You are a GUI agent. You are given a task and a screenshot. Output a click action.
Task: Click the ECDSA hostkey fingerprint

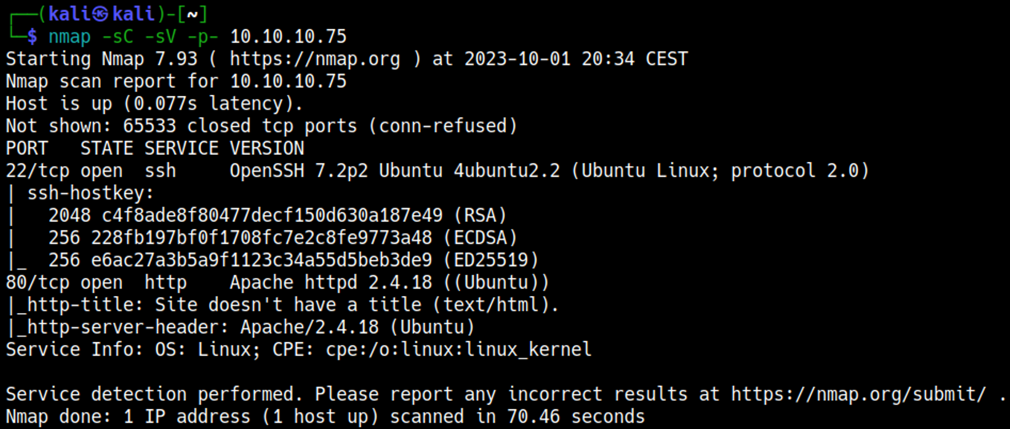pyautogui.click(x=262, y=238)
